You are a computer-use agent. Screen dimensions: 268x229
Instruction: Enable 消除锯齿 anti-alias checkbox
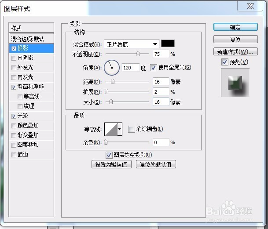(x=132, y=129)
